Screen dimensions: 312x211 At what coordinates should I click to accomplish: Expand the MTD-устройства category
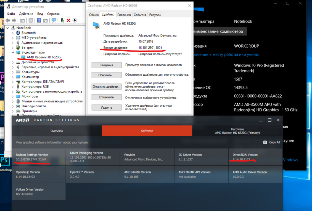(13, 38)
